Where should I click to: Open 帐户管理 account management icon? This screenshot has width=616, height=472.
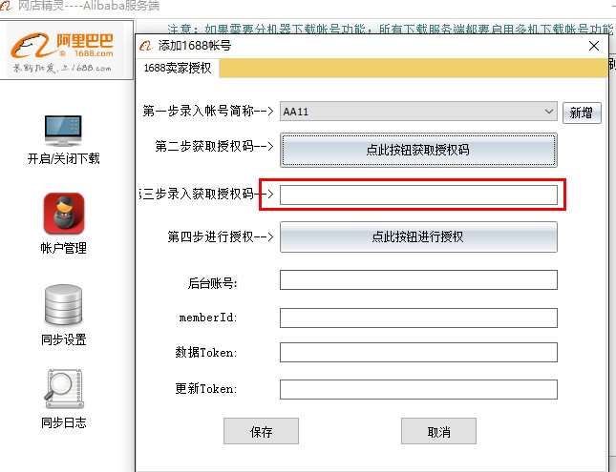pos(64,213)
